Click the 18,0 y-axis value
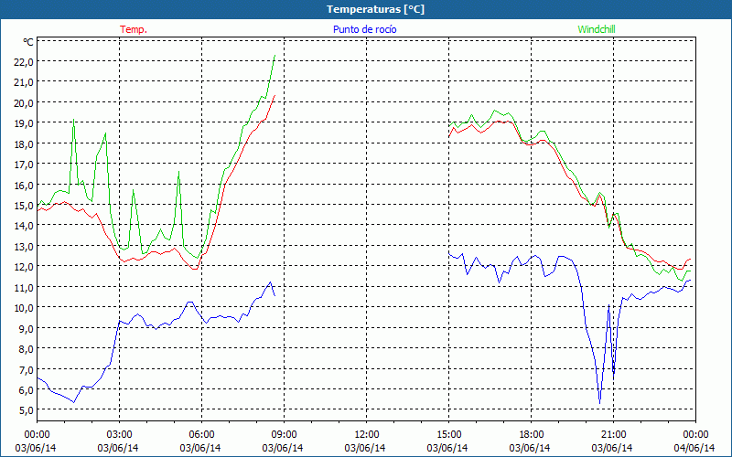The image size is (732, 457). 24,144
